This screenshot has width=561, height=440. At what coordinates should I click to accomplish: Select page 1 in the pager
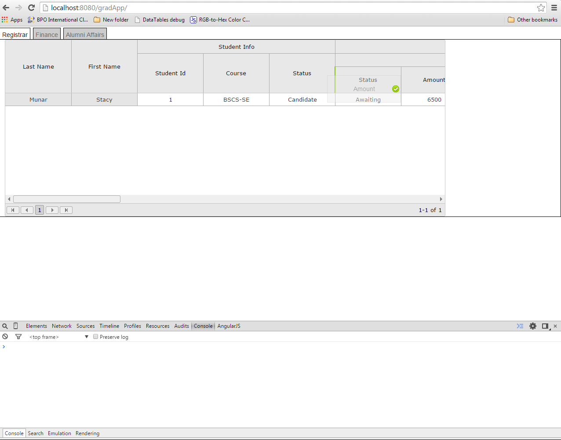pos(40,210)
